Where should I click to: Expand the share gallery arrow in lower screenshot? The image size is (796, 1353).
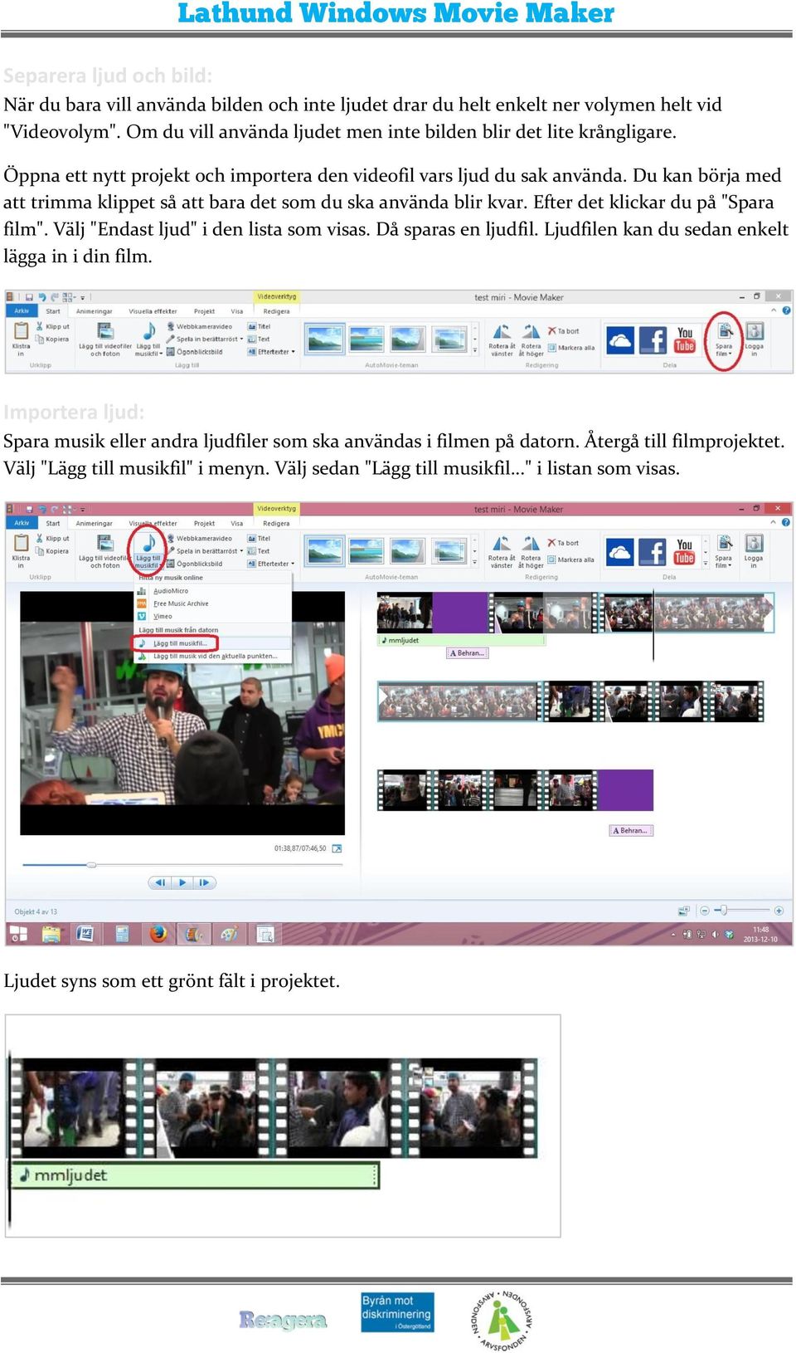(706, 564)
